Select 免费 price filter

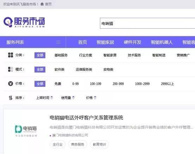click(x=58, y=84)
